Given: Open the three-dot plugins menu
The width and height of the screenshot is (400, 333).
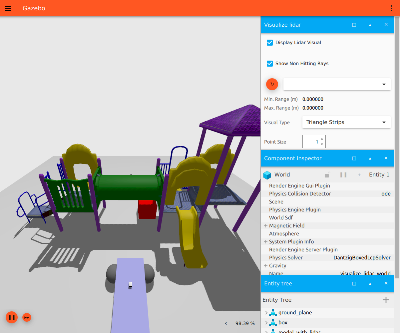Looking at the screenshot, I should [392, 8].
